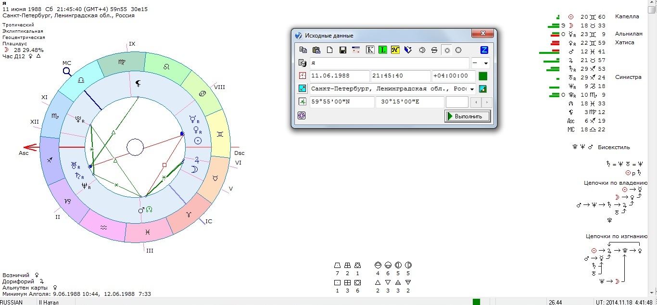
Task: Click the white K toolbar icon
Action: (x=370, y=50)
